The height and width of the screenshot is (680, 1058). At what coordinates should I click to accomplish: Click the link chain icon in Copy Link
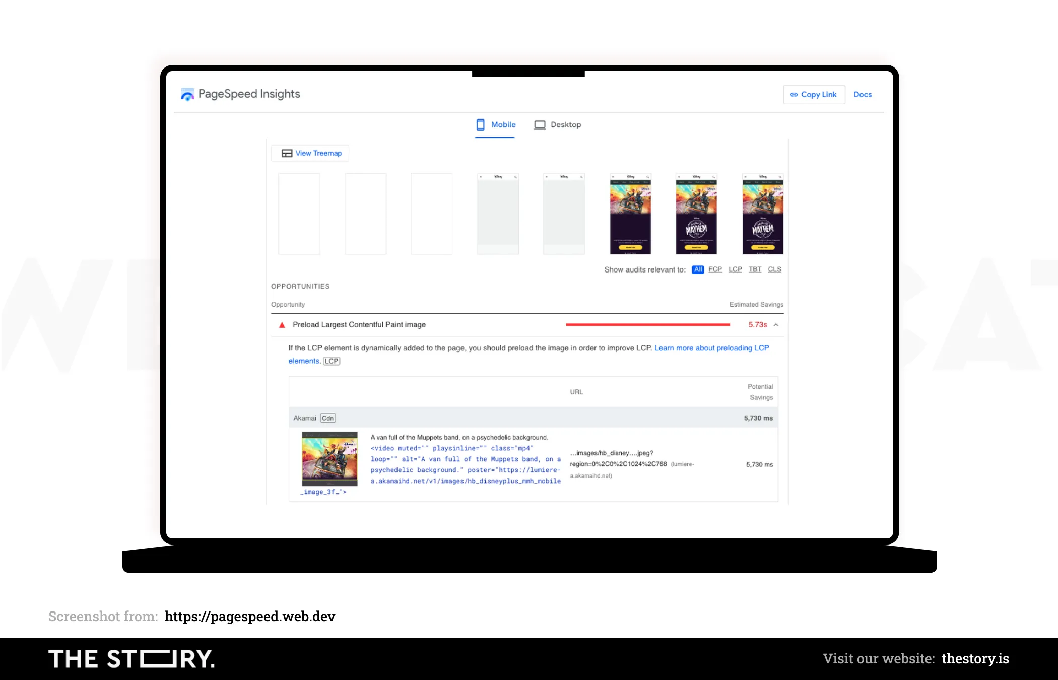[x=794, y=94]
